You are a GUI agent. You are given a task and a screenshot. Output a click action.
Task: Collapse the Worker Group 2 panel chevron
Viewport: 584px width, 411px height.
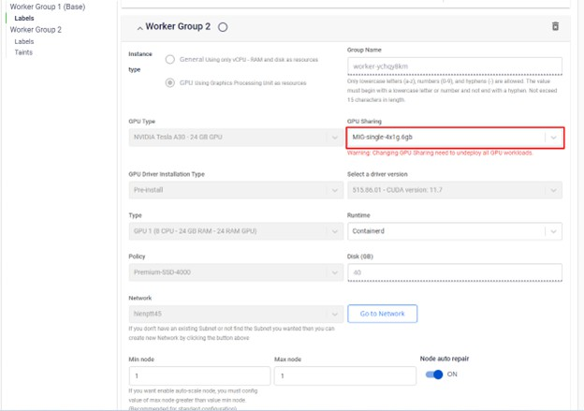point(139,27)
